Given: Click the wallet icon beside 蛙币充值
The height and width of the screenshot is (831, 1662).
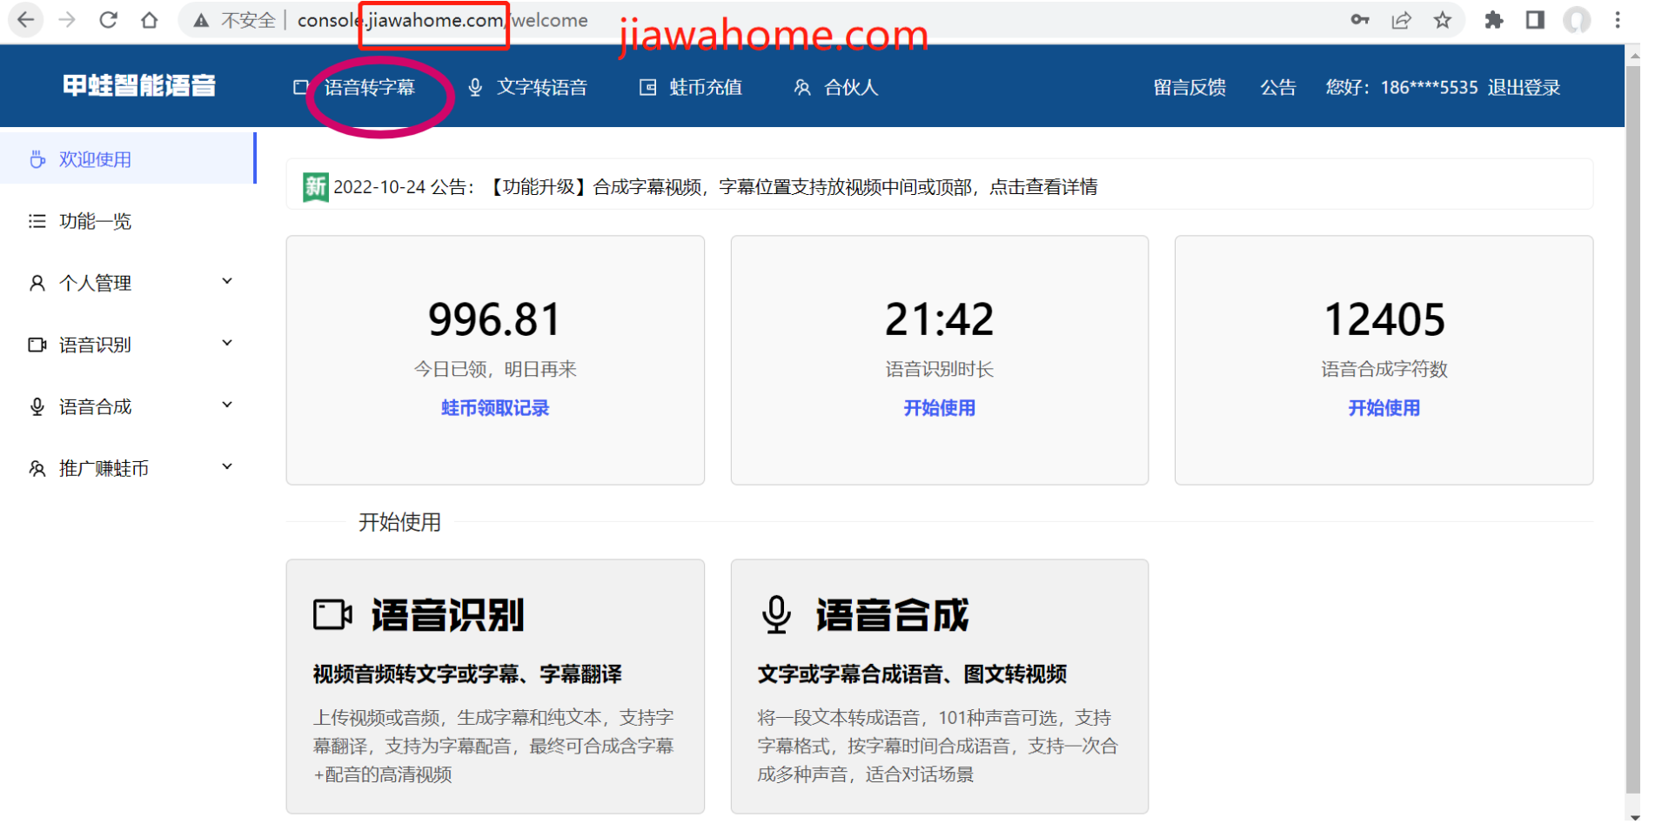Looking at the screenshot, I should (647, 87).
